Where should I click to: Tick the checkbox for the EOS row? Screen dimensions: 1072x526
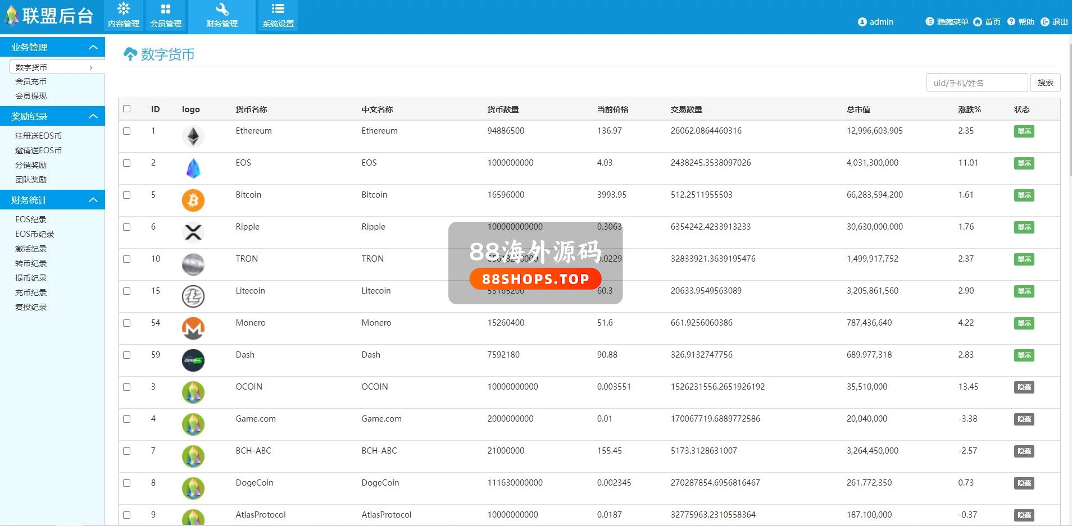point(127,163)
